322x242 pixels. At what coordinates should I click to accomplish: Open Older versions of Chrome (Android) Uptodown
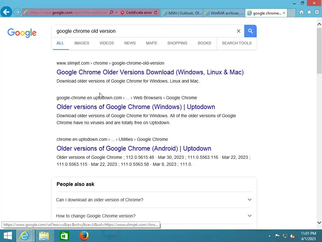[134, 149]
